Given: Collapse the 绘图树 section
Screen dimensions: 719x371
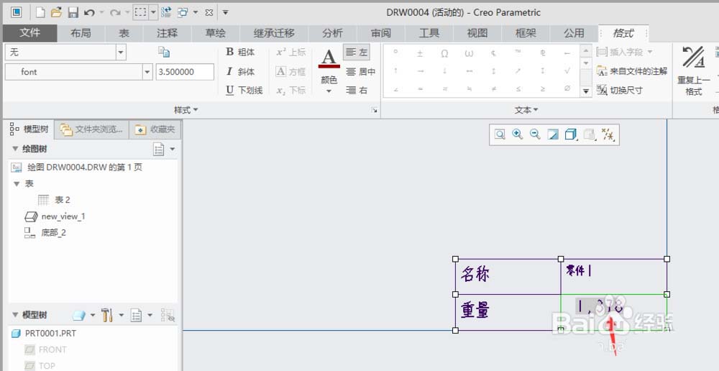Looking at the screenshot, I should coord(15,149).
